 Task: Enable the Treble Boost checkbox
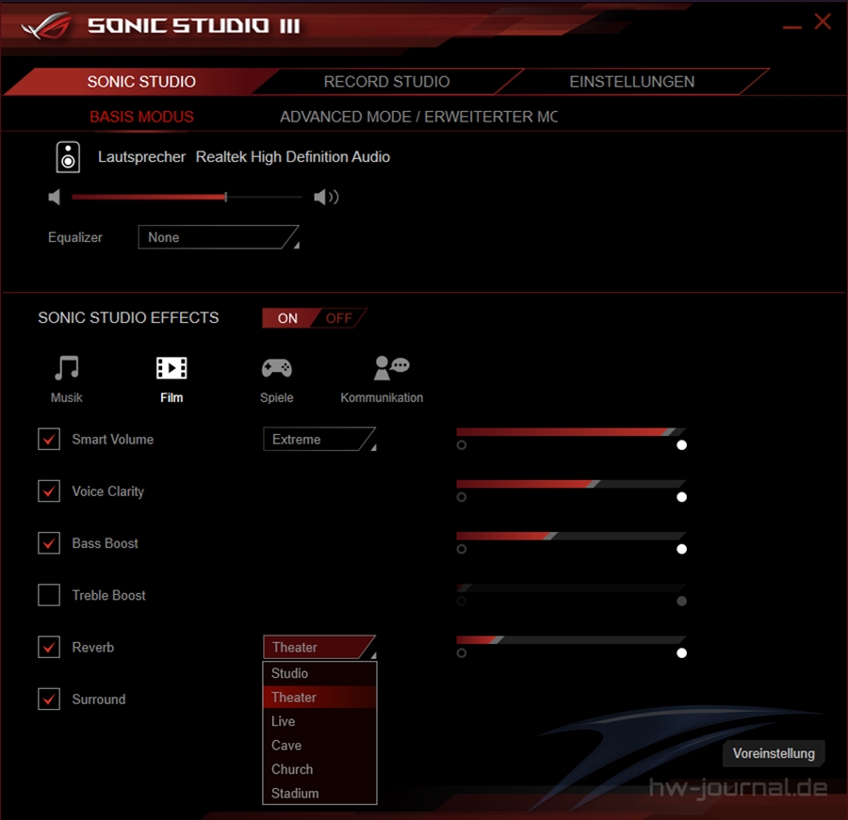pos(49,595)
